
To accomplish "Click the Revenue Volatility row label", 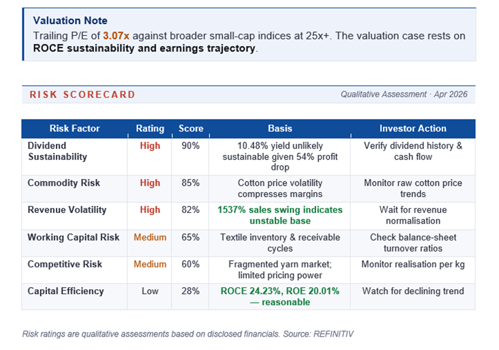I will 67,209.
